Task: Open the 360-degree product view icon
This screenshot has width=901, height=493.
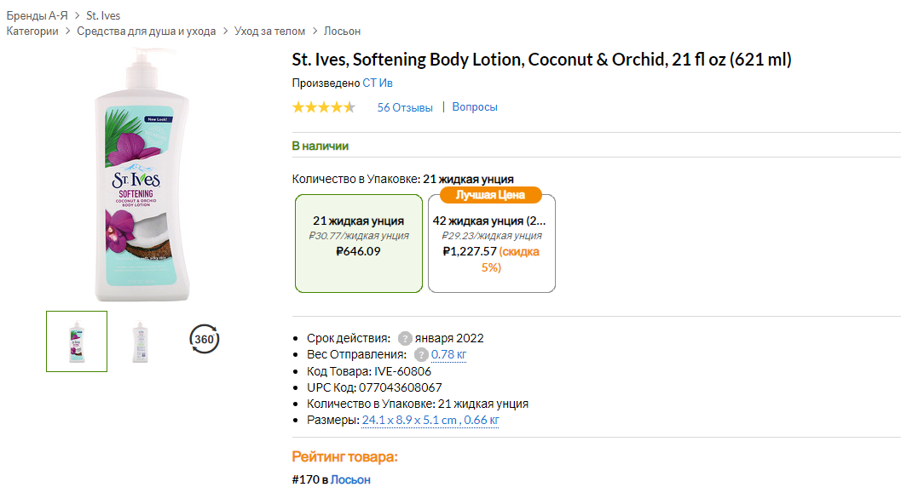Action: coord(204,340)
